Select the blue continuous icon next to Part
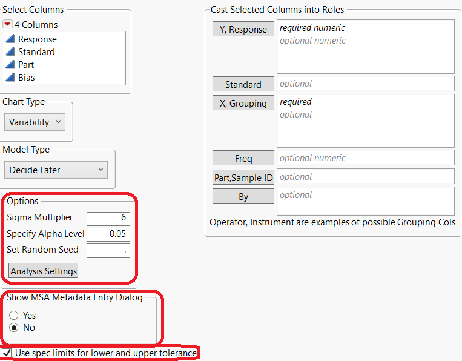462x361 pixels. click(10, 65)
